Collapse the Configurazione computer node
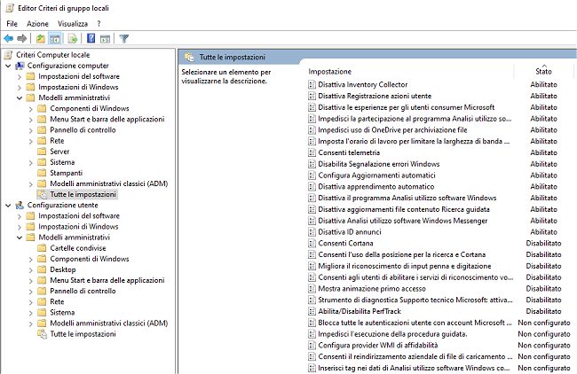Viewport: 577px width, 374px height. click(x=8, y=66)
